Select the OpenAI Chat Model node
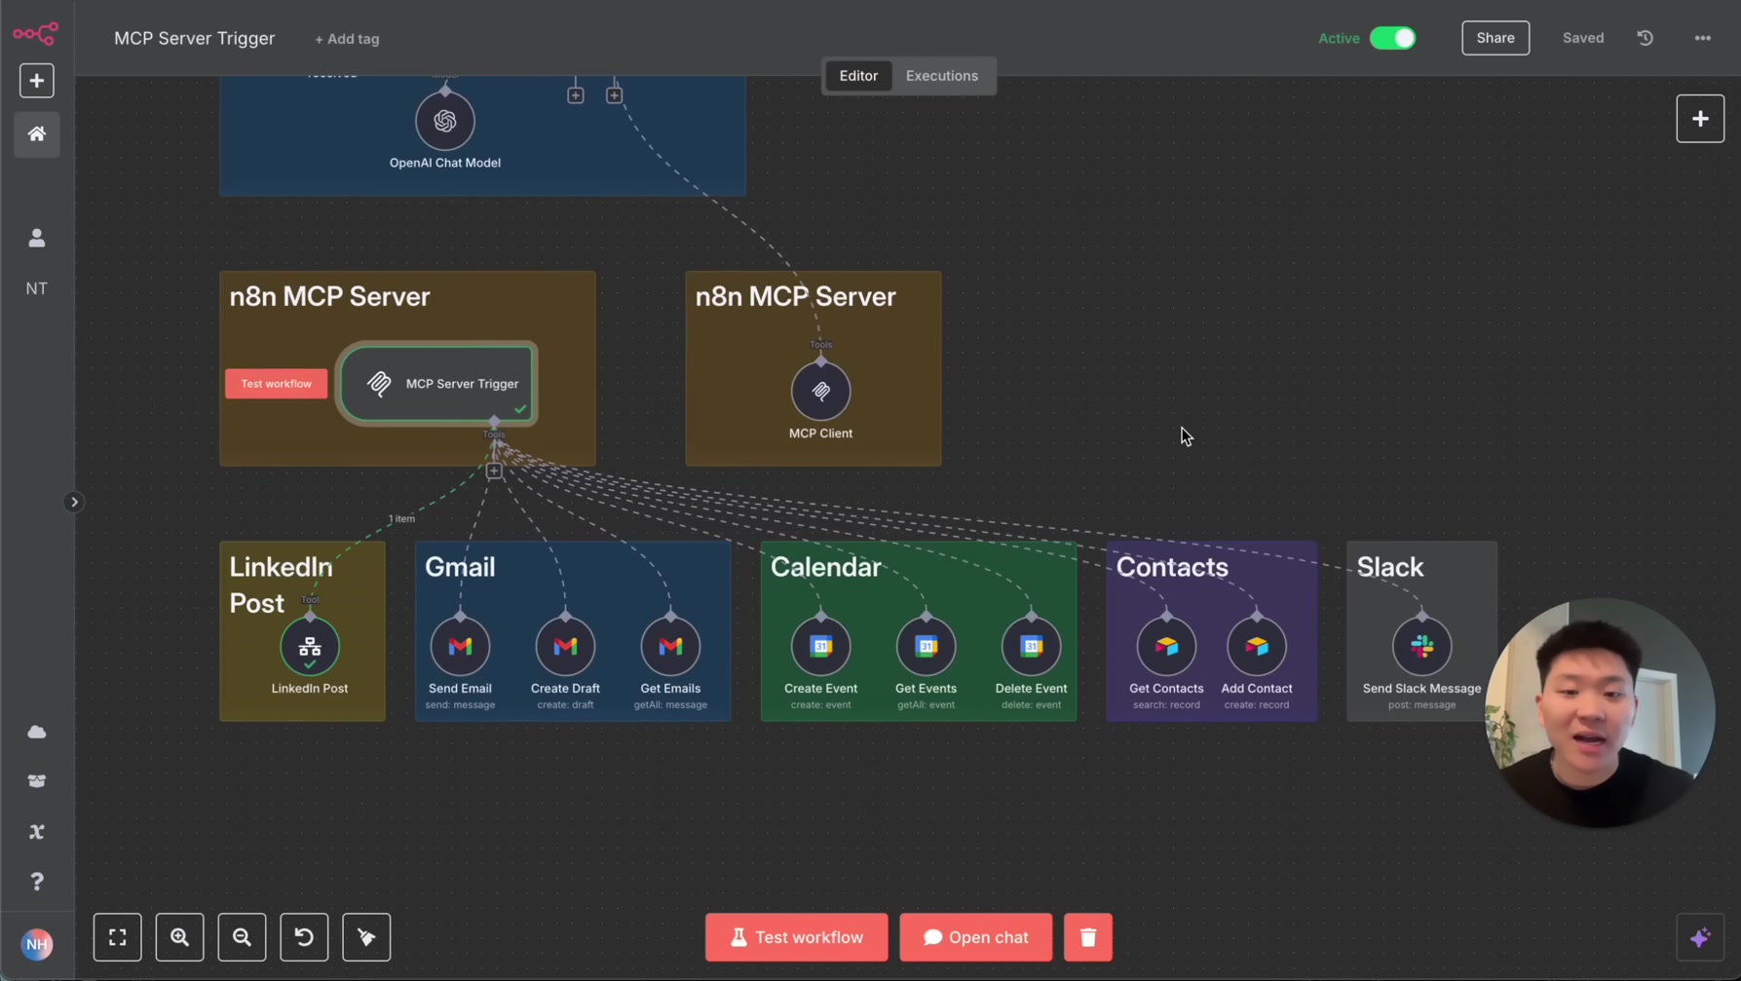 point(445,121)
